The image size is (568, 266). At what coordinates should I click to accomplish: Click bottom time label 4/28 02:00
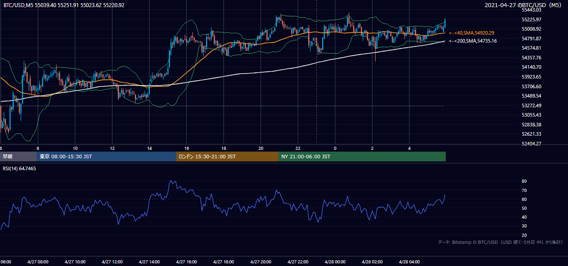(x=372, y=262)
